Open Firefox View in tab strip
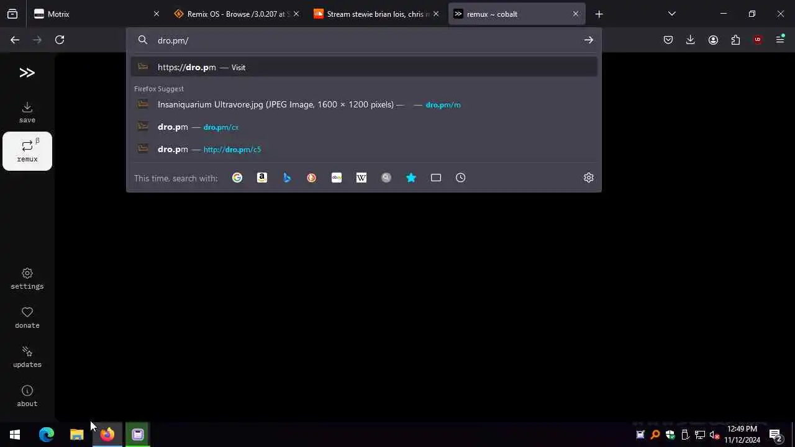Image resolution: width=795 pixels, height=447 pixels. [12, 14]
